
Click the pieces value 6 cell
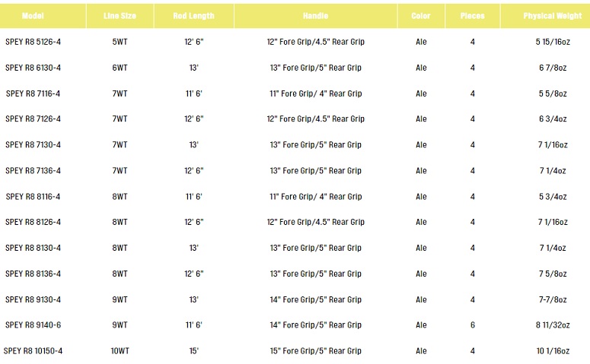coord(473,325)
